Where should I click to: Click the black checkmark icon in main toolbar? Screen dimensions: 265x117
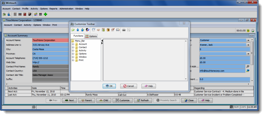click(x=30, y=14)
